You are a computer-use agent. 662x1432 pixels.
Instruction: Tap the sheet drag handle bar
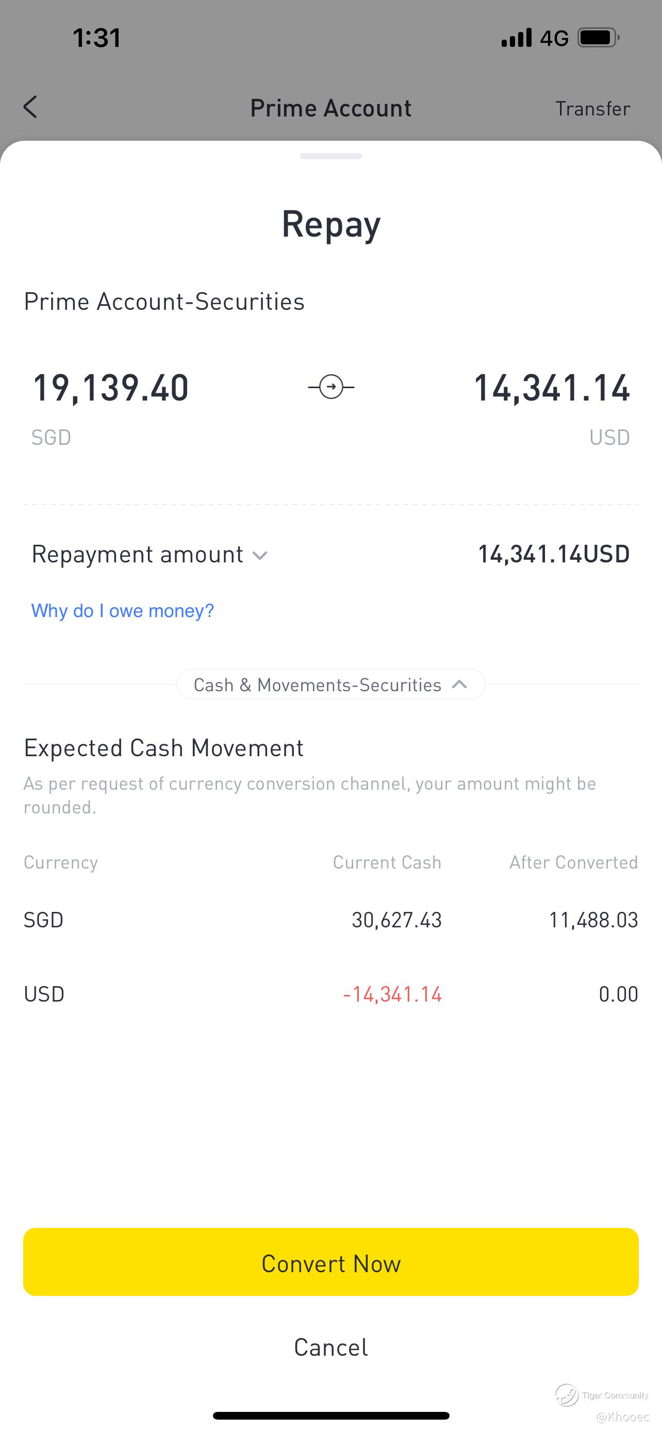330,156
